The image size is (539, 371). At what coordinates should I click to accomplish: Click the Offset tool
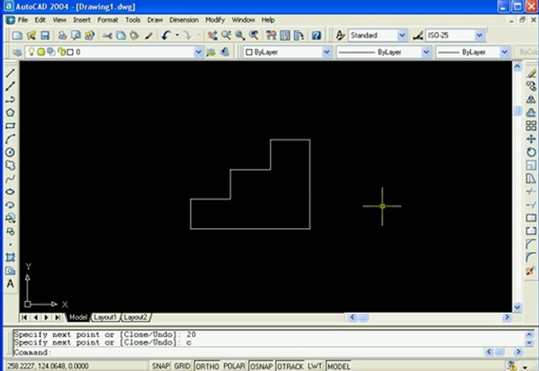(531, 112)
